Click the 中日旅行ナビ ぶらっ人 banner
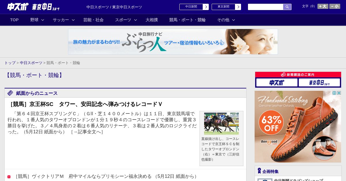The width and height of the screenshot is (346, 181). 173,42
